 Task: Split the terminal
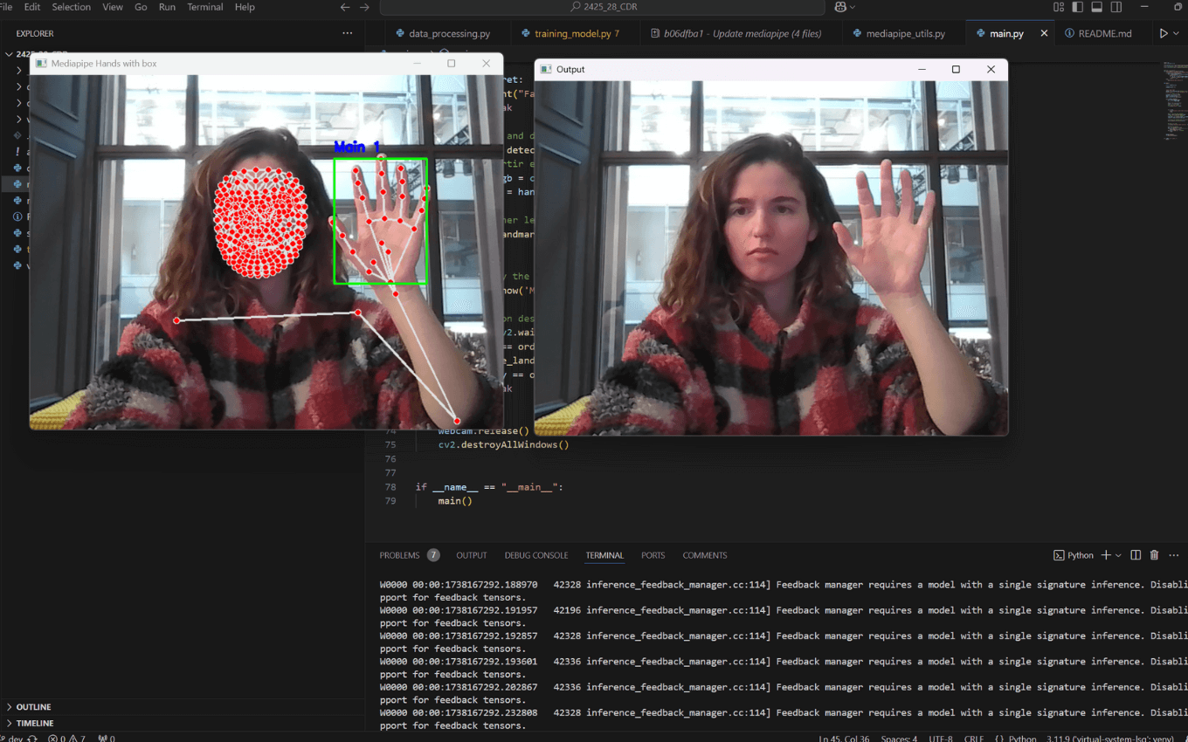[x=1136, y=555]
